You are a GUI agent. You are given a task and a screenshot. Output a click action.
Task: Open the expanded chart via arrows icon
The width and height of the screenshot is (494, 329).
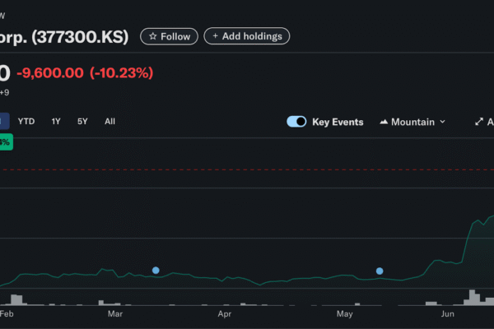[x=479, y=122]
